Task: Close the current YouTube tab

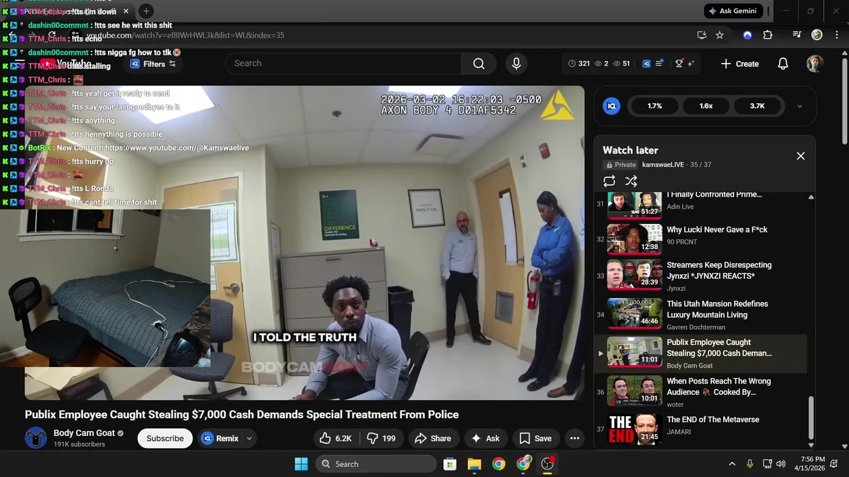Action: coord(125,11)
